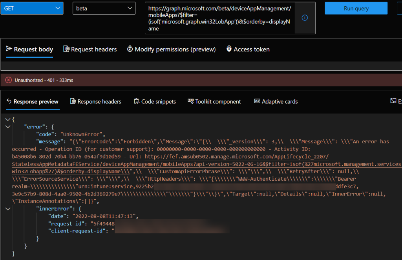Viewport: 402px width, 260px height.
Task: Click the Request headers document icon
Action: [66, 49]
